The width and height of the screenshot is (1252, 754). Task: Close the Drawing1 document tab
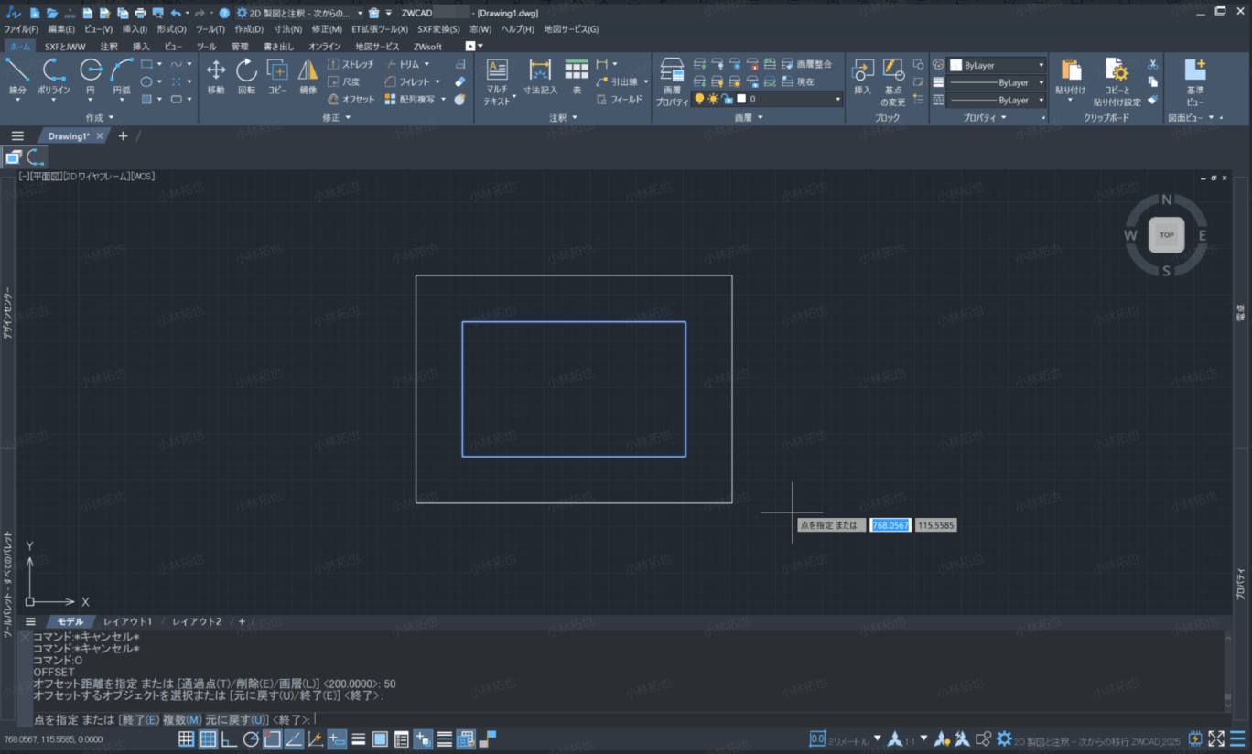[x=100, y=135]
